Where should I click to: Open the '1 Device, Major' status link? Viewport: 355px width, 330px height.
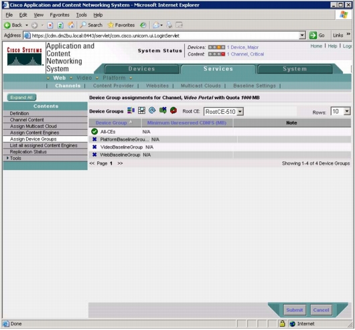(x=242, y=48)
